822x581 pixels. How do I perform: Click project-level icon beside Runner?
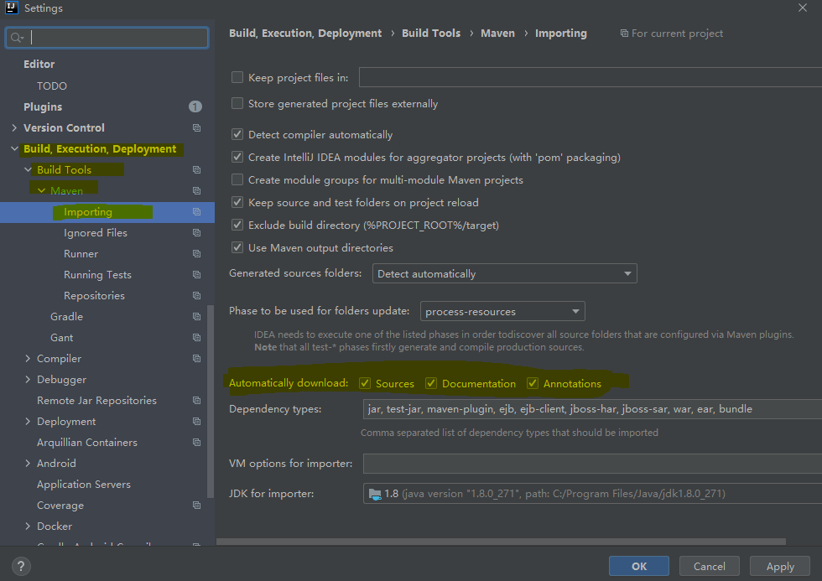pos(196,253)
